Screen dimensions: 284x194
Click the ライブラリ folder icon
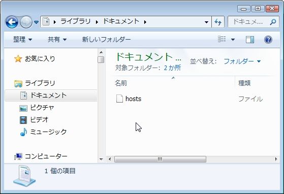click(18, 83)
